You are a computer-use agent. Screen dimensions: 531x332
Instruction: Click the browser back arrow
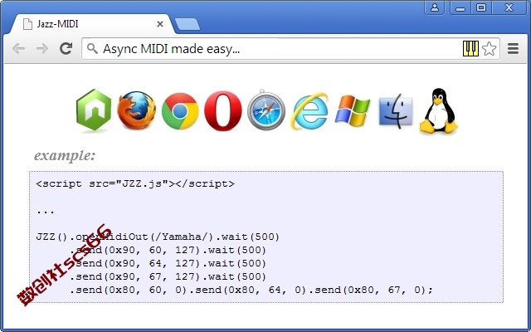[18, 49]
